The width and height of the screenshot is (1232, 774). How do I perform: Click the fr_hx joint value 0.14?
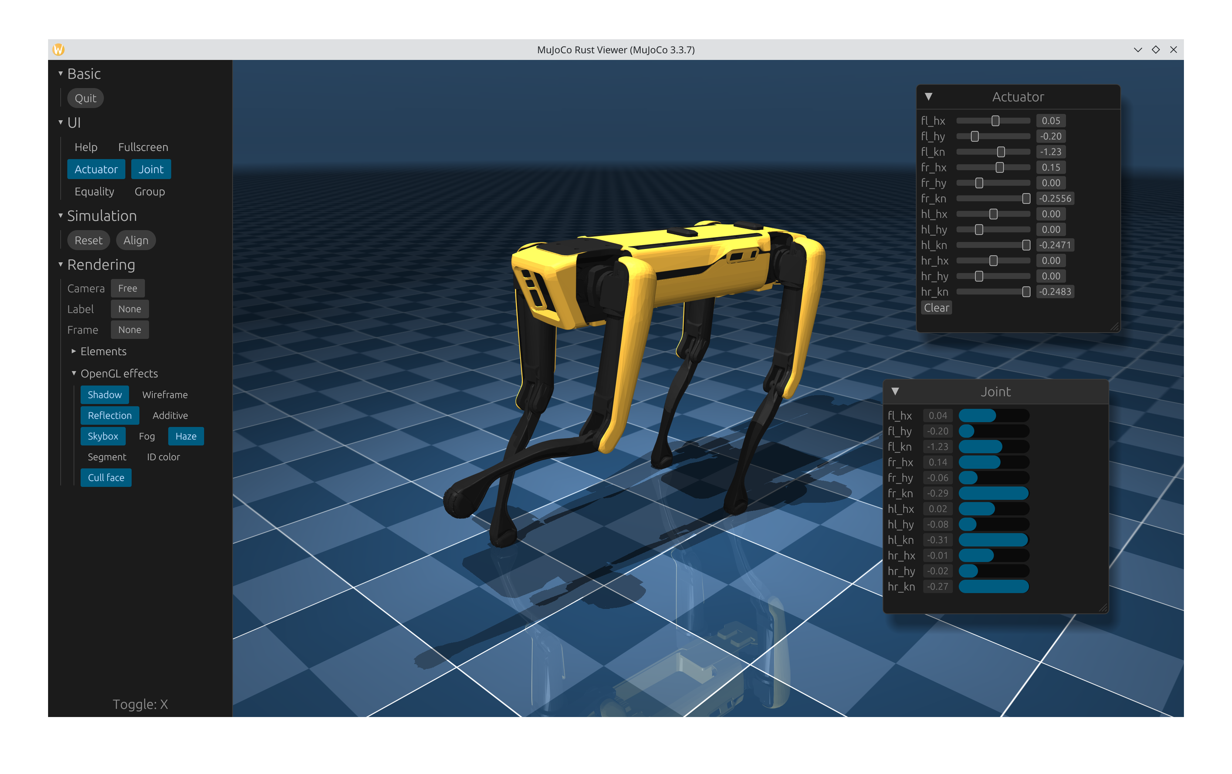(937, 462)
